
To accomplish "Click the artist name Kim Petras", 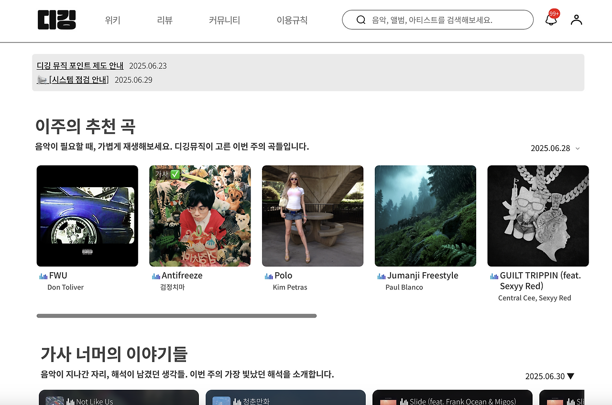I will click(x=290, y=287).
